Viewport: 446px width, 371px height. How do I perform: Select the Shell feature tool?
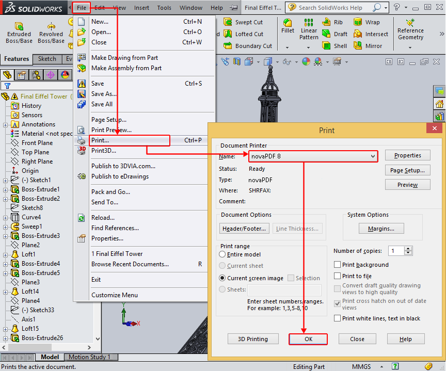pos(334,45)
